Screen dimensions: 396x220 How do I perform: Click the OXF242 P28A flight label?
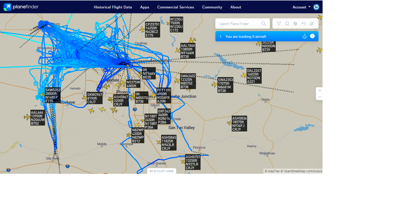164,117
